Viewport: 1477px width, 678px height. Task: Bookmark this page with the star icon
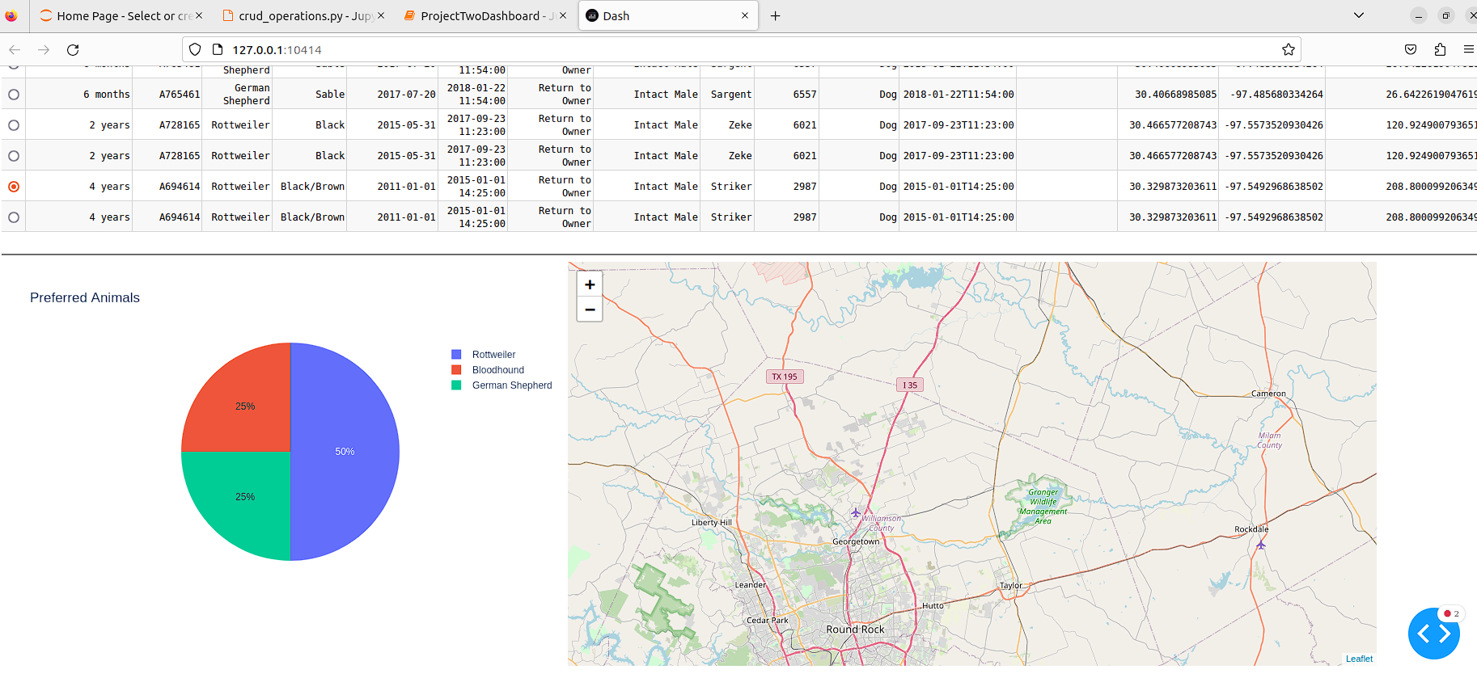click(x=1289, y=49)
